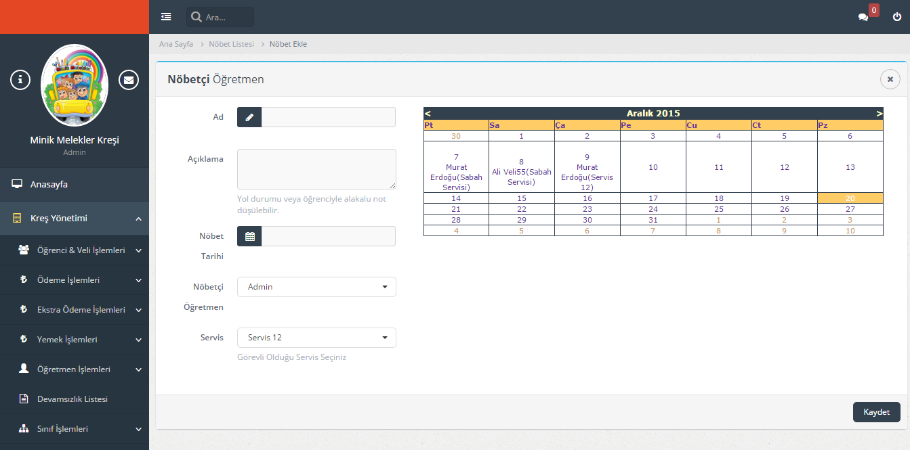Screen dimensions: 910x450
Task: Click the calendar icon next to Nöbet Tarihi
Action: pos(249,236)
